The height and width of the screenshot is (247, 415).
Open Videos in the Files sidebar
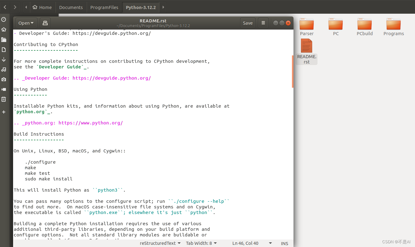point(4,89)
